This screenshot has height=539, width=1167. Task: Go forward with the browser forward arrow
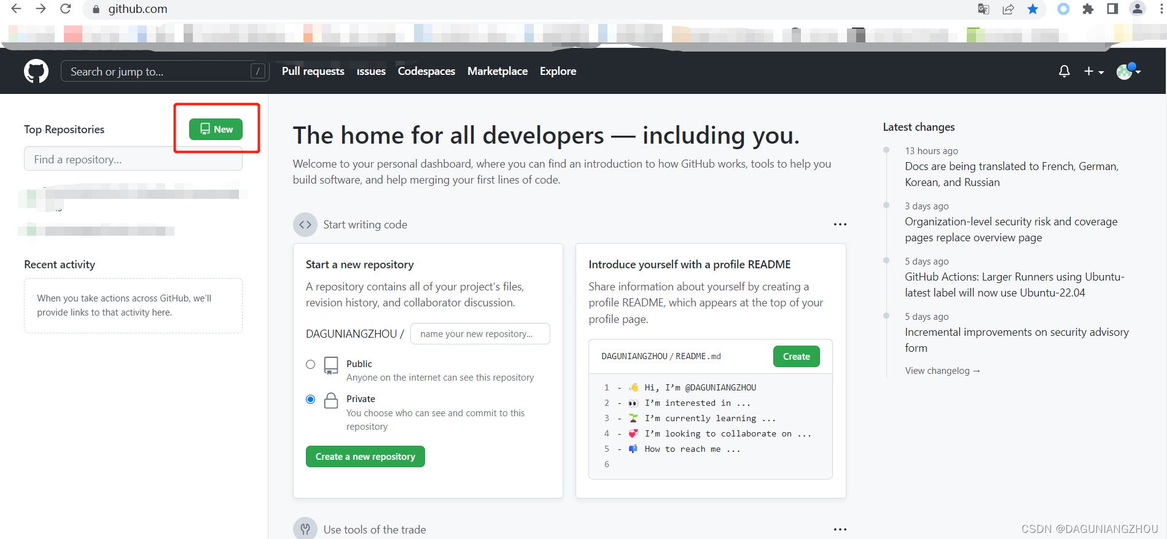coord(41,9)
